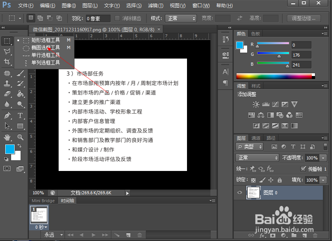
Task: Lock all properties of the layer
Action: [279, 180]
